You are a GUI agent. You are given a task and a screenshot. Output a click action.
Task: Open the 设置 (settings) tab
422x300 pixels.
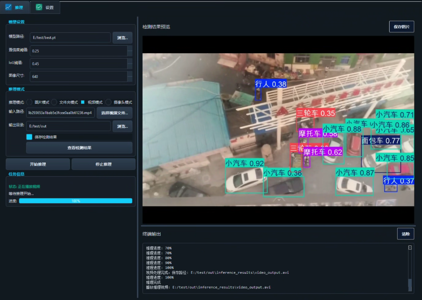pyautogui.click(x=45, y=7)
